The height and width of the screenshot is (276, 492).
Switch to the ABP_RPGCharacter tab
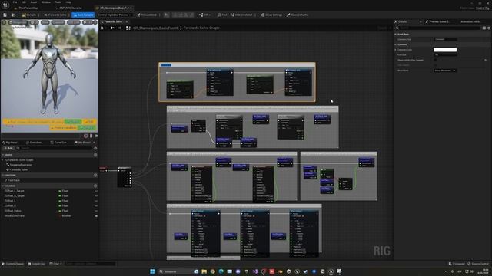[x=71, y=8]
